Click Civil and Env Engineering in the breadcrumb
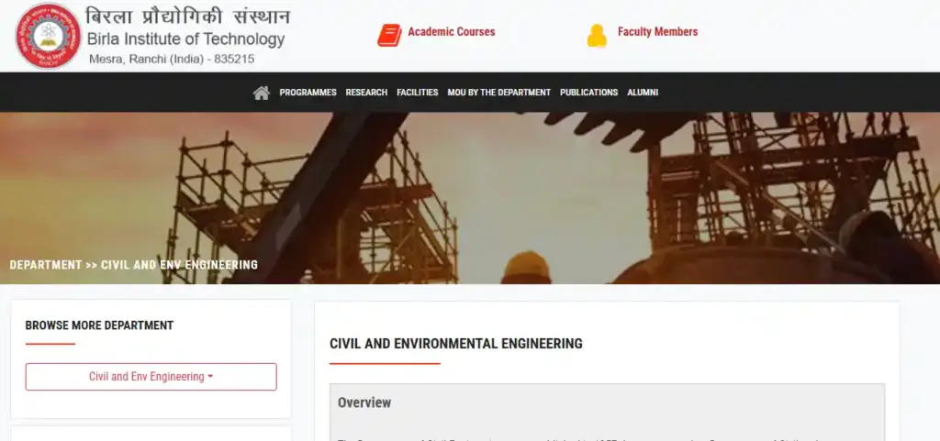Screen dimensions: 940x441 tap(179, 265)
